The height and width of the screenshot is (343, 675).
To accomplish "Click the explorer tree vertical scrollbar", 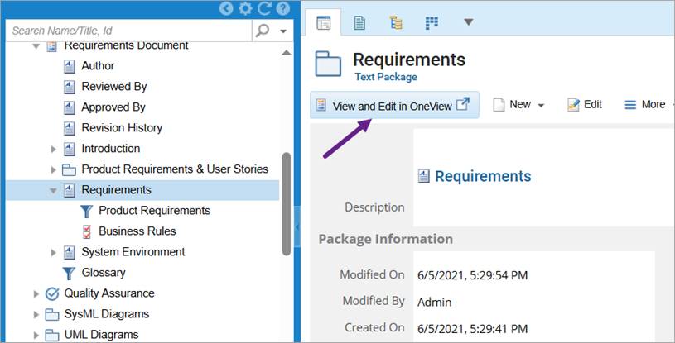I will coord(287,198).
